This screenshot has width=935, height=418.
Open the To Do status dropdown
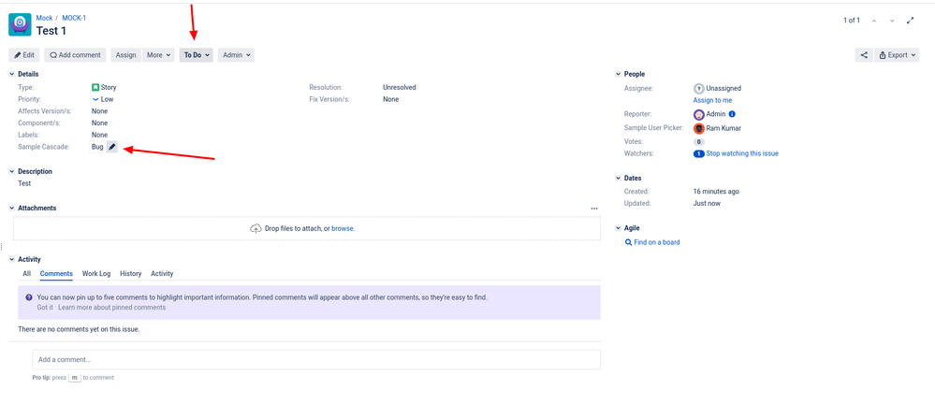(x=197, y=55)
